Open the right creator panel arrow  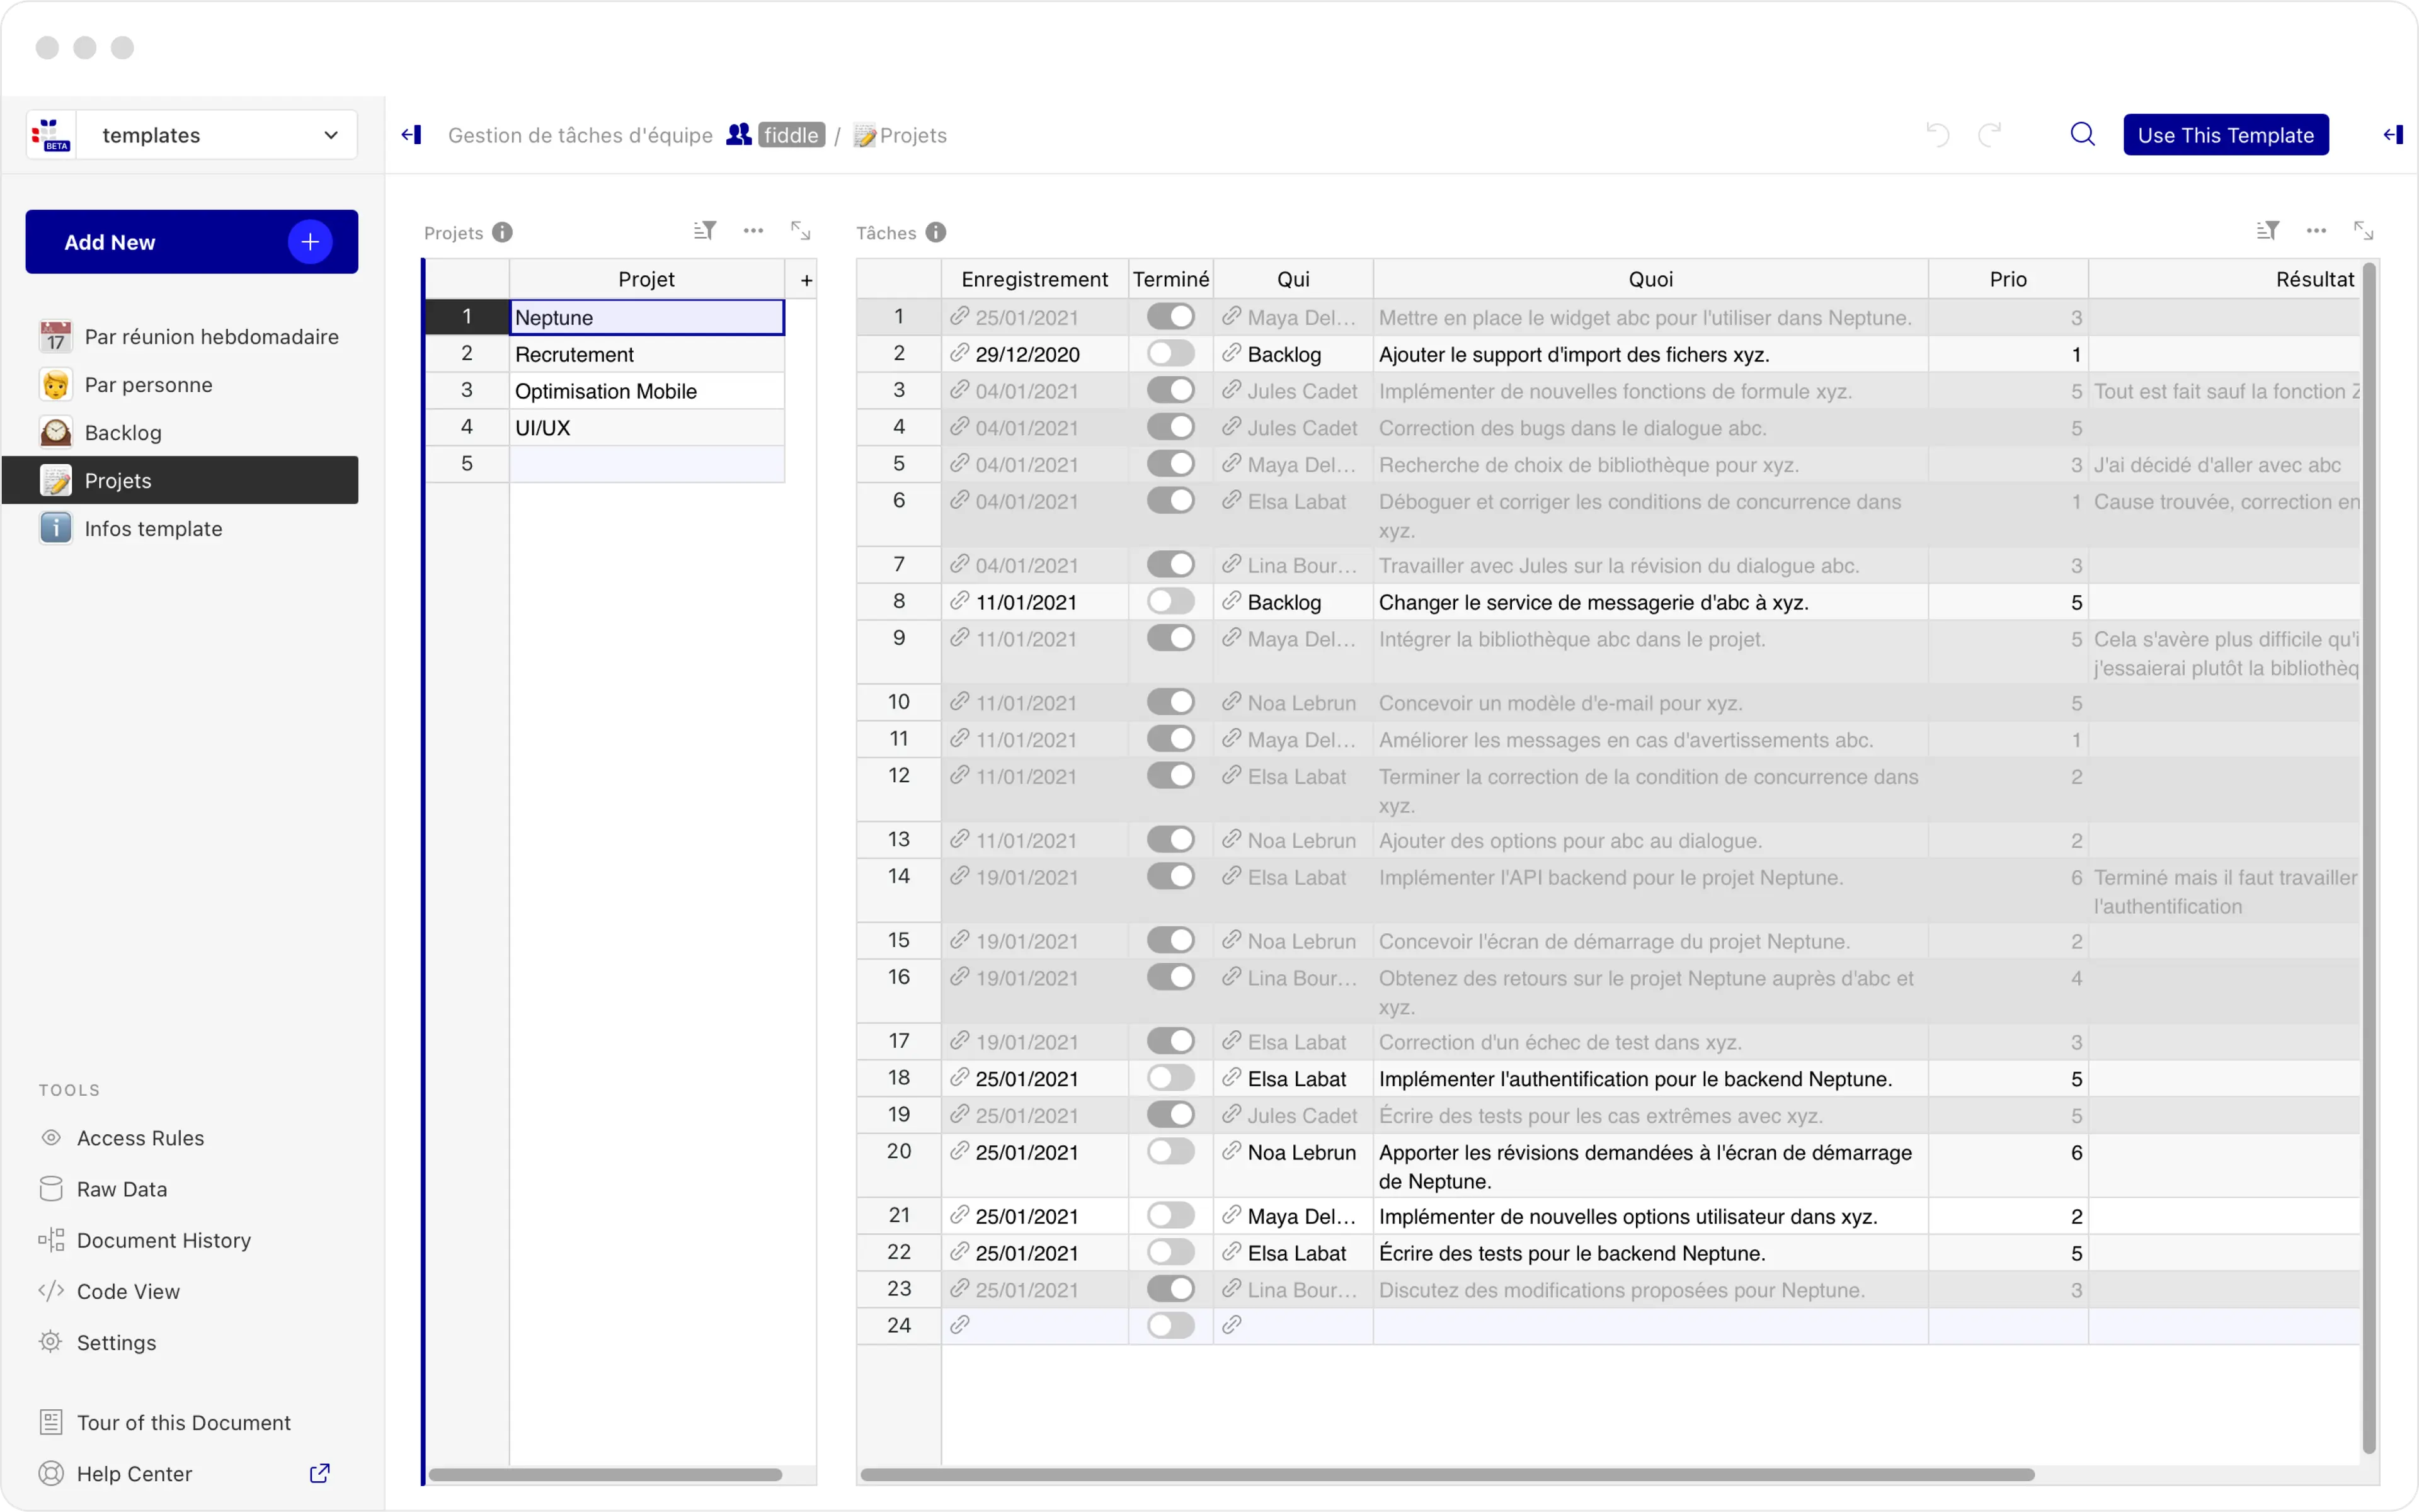[2392, 135]
